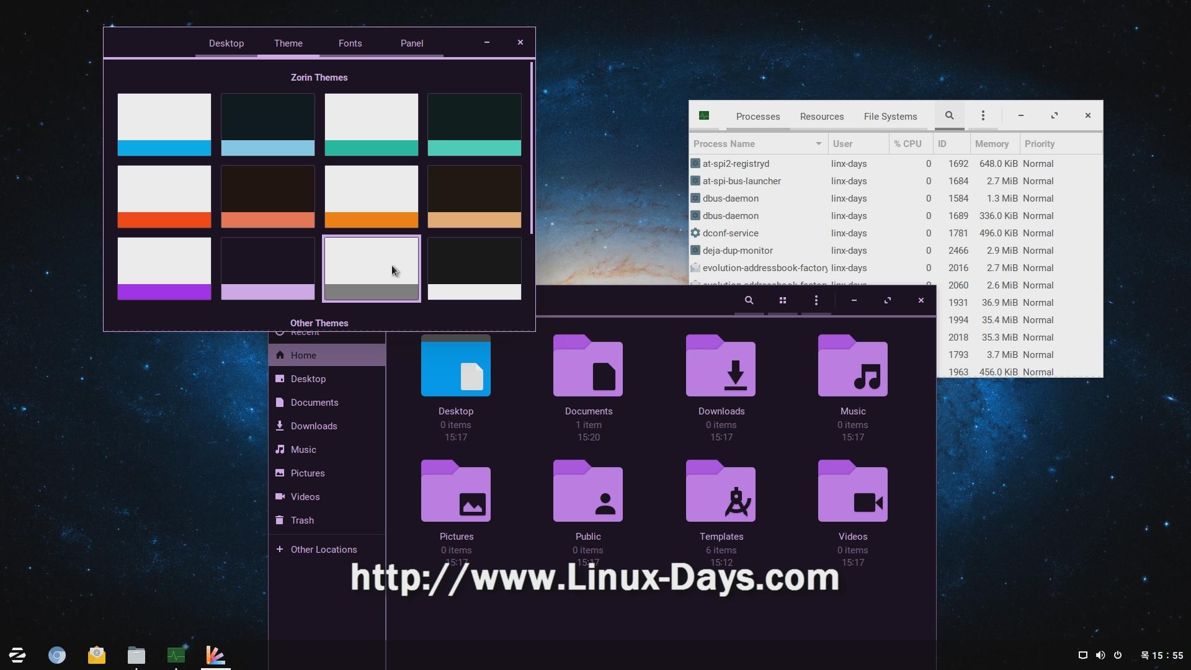
Task: Open the Documents folder icon
Action: [588, 365]
